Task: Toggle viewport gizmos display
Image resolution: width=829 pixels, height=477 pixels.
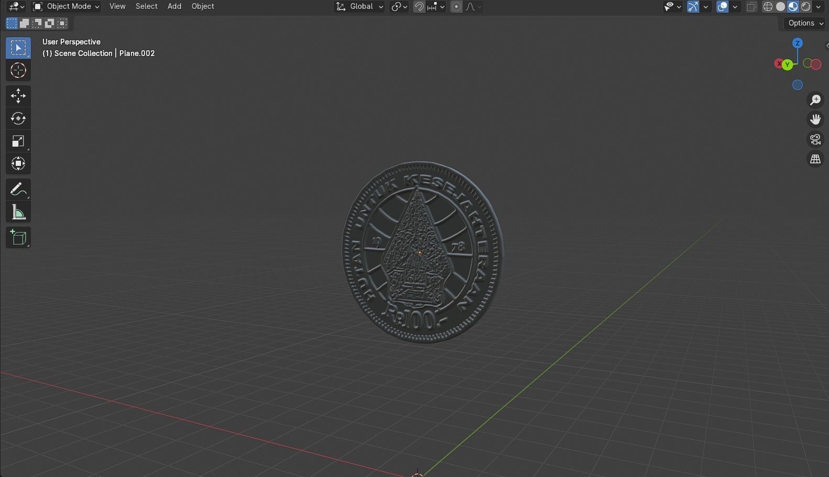Action: point(693,6)
